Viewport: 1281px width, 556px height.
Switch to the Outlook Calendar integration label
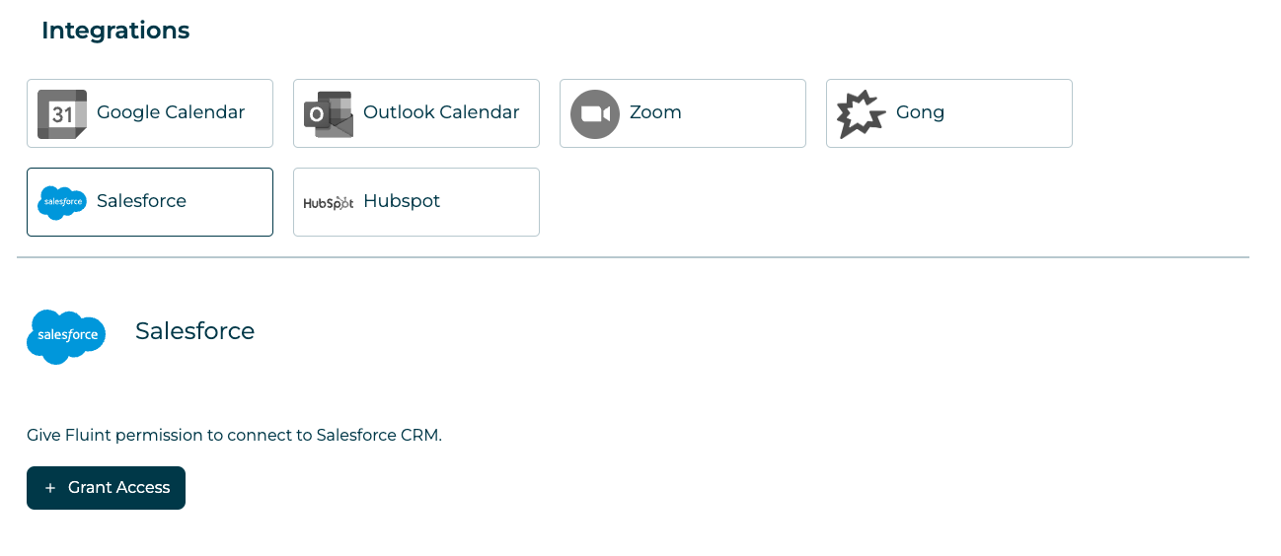coord(441,112)
